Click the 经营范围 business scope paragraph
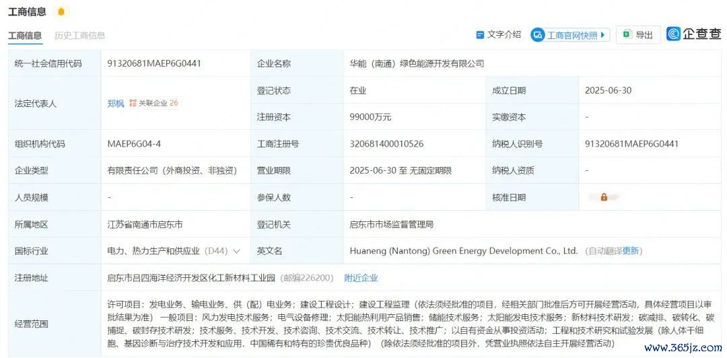The height and width of the screenshot is (358, 727). click(411, 324)
